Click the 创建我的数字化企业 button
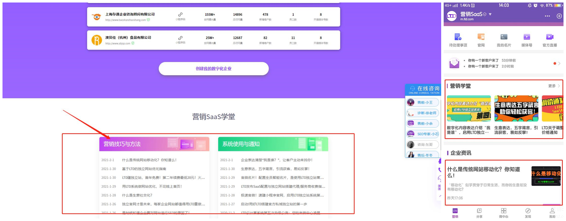 (x=213, y=69)
